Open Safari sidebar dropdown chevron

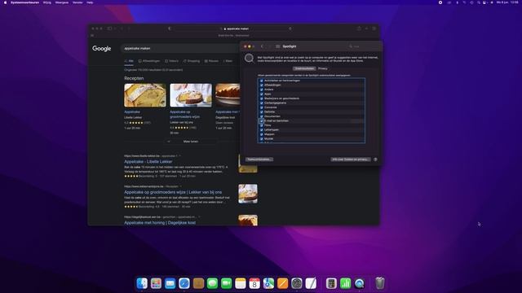click(115, 28)
